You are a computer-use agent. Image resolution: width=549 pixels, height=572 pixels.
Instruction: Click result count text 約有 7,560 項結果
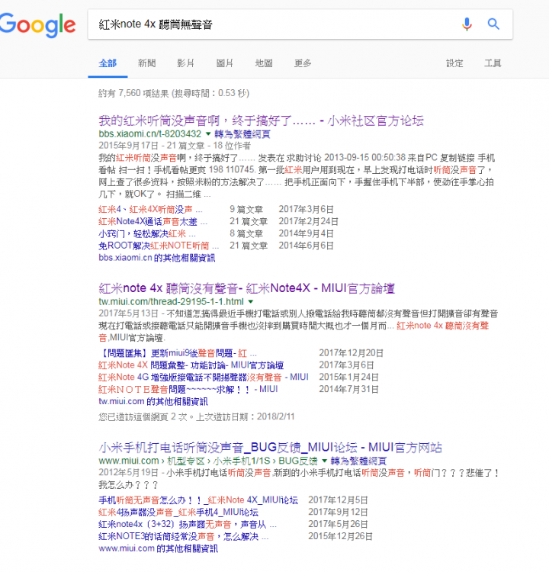pos(133,93)
